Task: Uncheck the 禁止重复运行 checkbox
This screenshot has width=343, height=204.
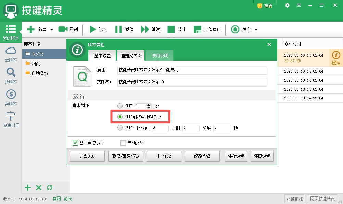Action: [x=75, y=143]
